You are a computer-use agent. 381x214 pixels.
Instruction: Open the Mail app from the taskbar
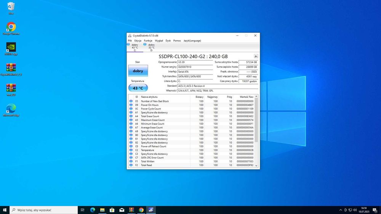click(x=122, y=210)
